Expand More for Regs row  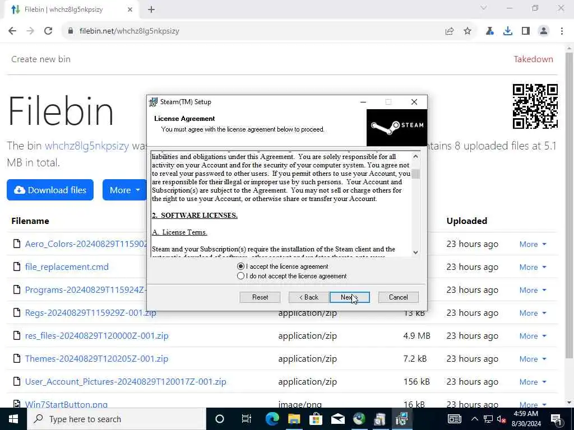(533, 314)
